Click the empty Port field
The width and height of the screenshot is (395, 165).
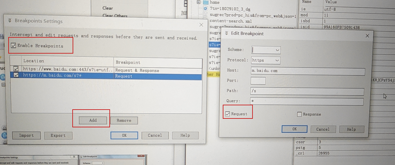pos(258,81)
